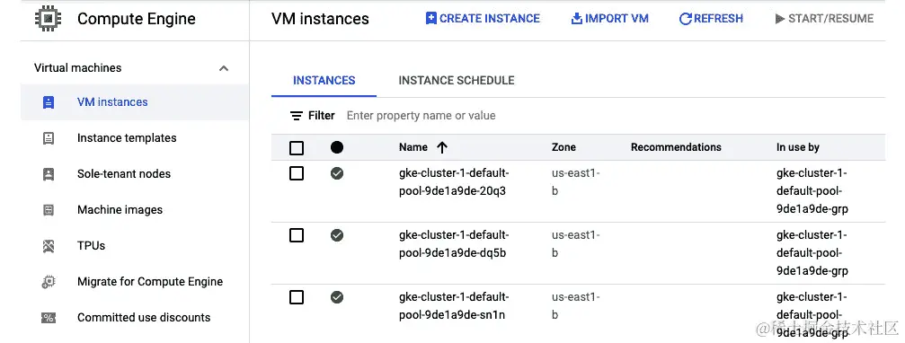Click the Filter lines icon
Image resolution: width=905 pixels, height=343 pixels.
[296, 116]
